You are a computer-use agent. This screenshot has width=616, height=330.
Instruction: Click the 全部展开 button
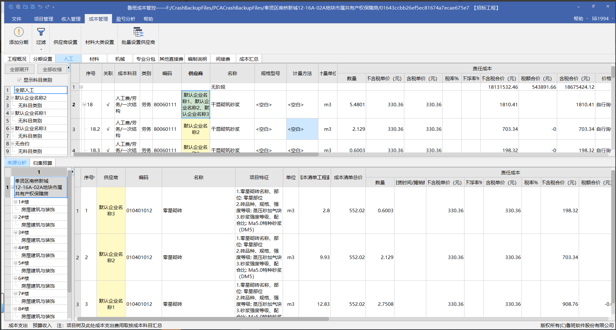click(19, 69)
